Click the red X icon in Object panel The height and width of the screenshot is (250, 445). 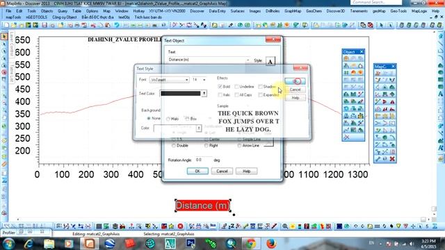346,137
